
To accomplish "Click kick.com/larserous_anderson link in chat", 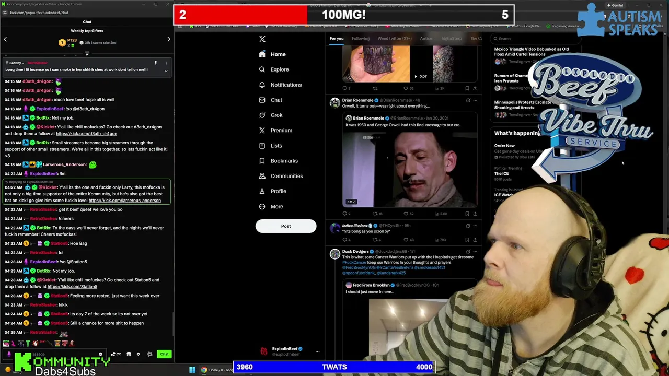I will click(x=125, y=201).
